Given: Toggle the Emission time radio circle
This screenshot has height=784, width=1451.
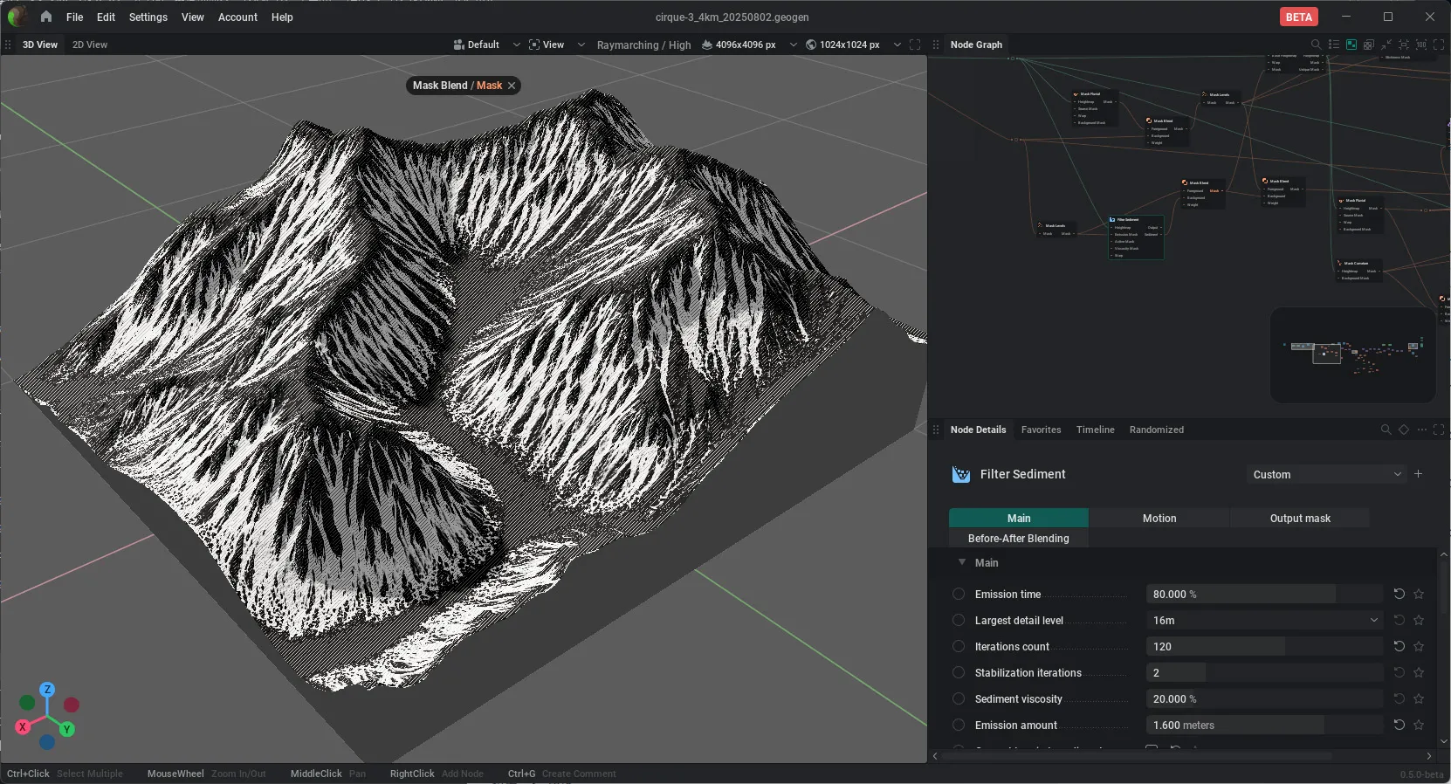Looking at the screenshot, I should (x=959, y=594).
